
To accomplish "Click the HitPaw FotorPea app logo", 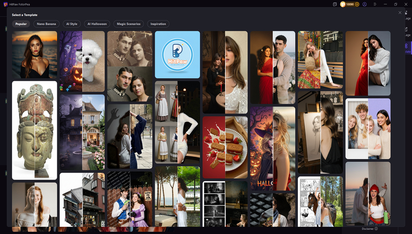I will [6, 4].
